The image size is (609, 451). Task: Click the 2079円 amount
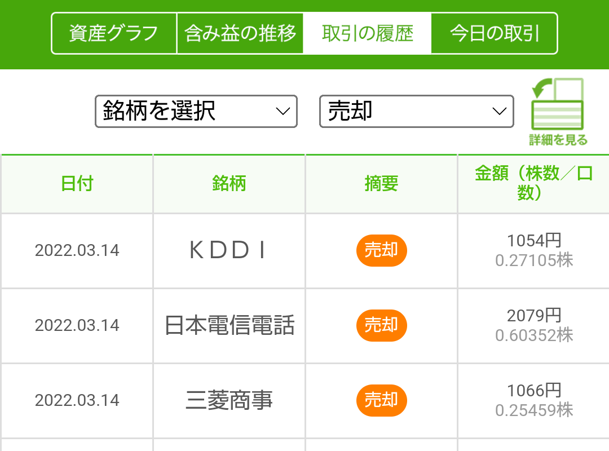534,316
